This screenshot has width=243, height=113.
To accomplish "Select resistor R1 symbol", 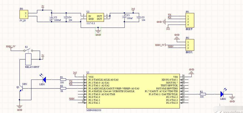I will (63, 80).
